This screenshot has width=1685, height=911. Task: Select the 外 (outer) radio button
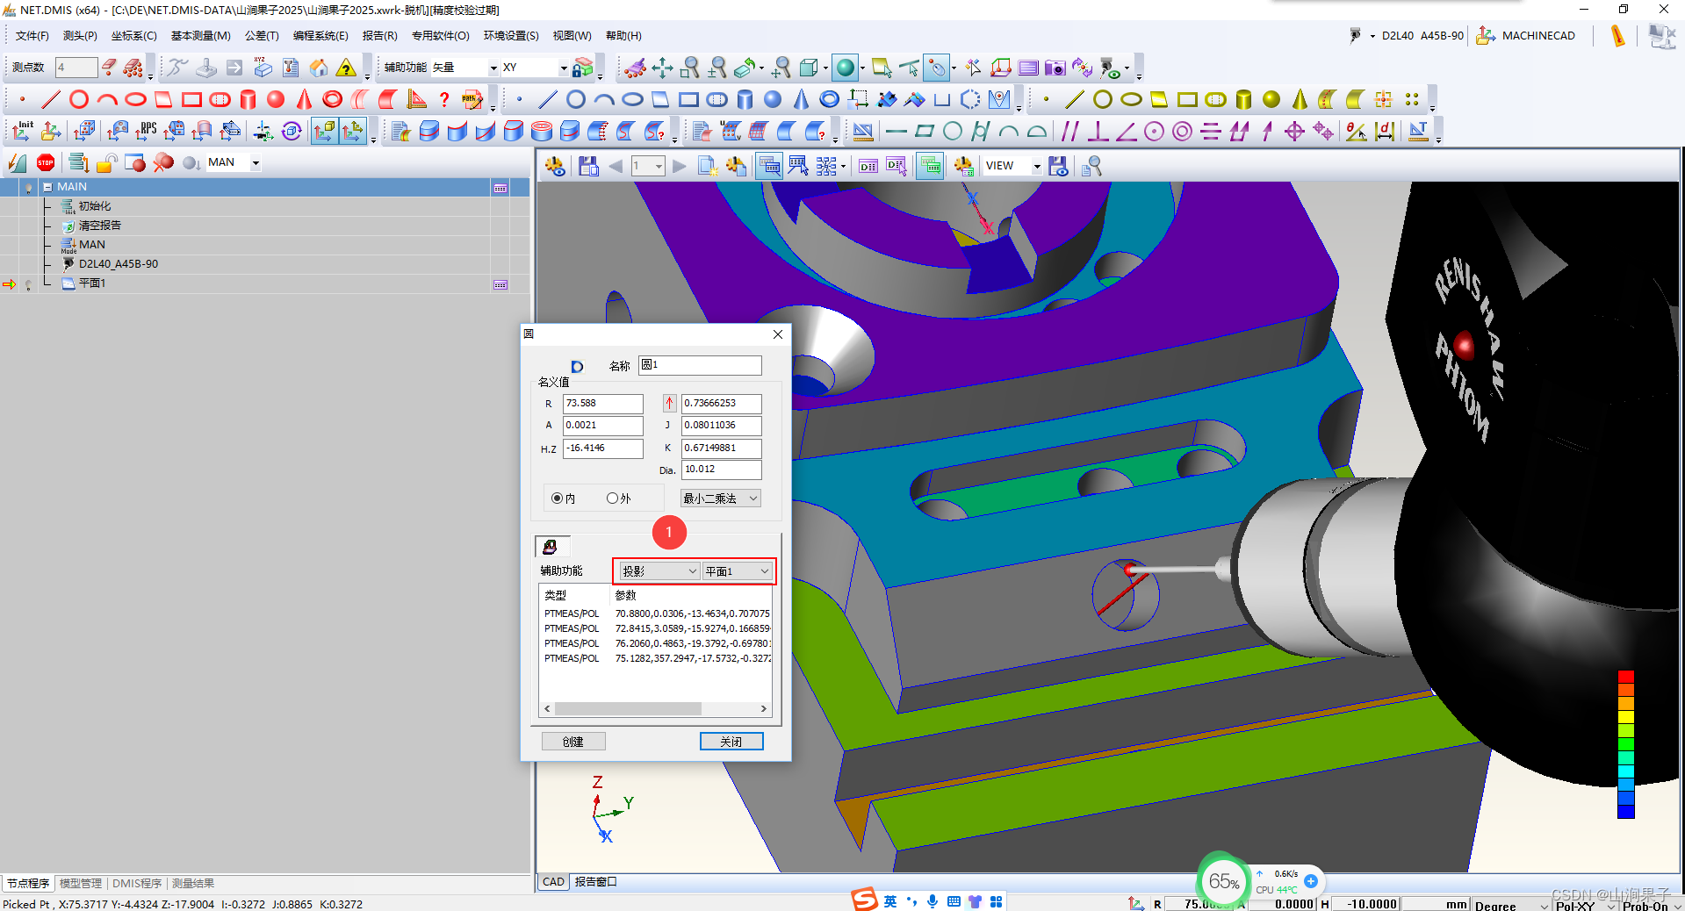point(612,499)
